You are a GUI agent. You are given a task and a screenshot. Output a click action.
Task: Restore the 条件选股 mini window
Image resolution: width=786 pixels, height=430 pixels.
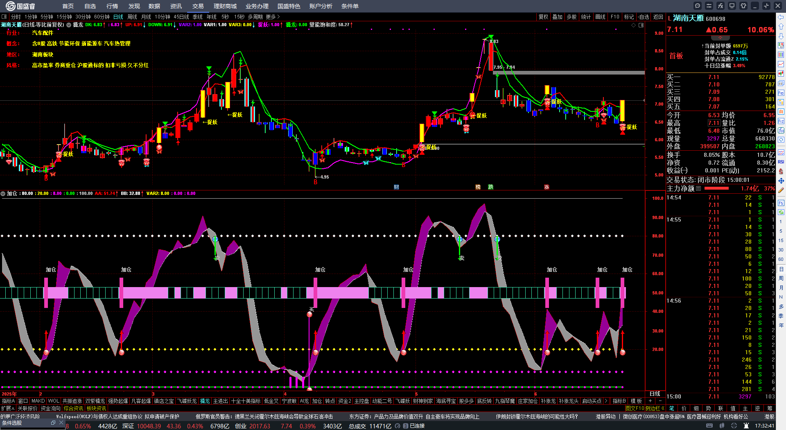click(53, 423)
